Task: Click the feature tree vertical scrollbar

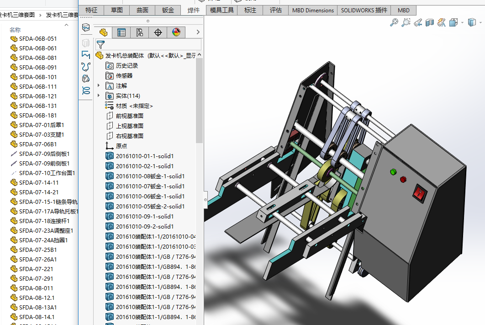Action: [199, 101]
